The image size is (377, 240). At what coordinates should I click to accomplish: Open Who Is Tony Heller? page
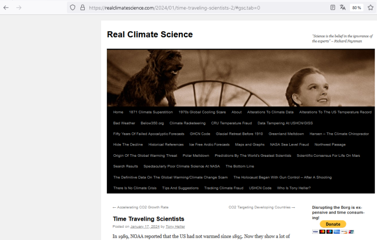point(294,188)
